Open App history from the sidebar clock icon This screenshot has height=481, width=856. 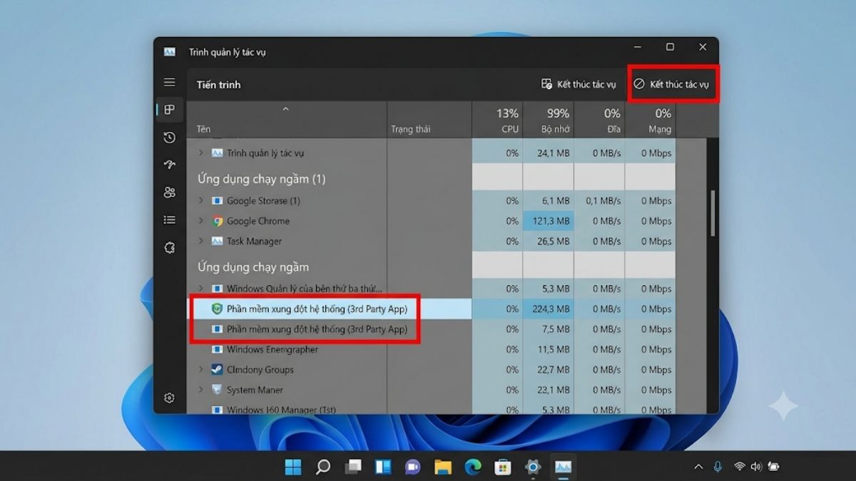(x=169, y=138)
